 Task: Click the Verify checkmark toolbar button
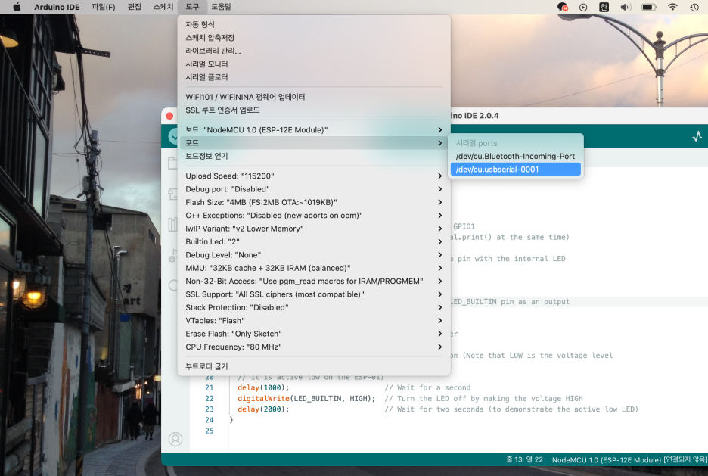(x=173, y=136)
